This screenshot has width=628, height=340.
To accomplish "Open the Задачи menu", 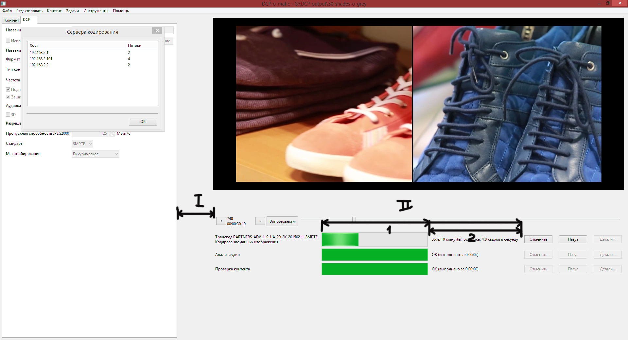I will 72,11.
